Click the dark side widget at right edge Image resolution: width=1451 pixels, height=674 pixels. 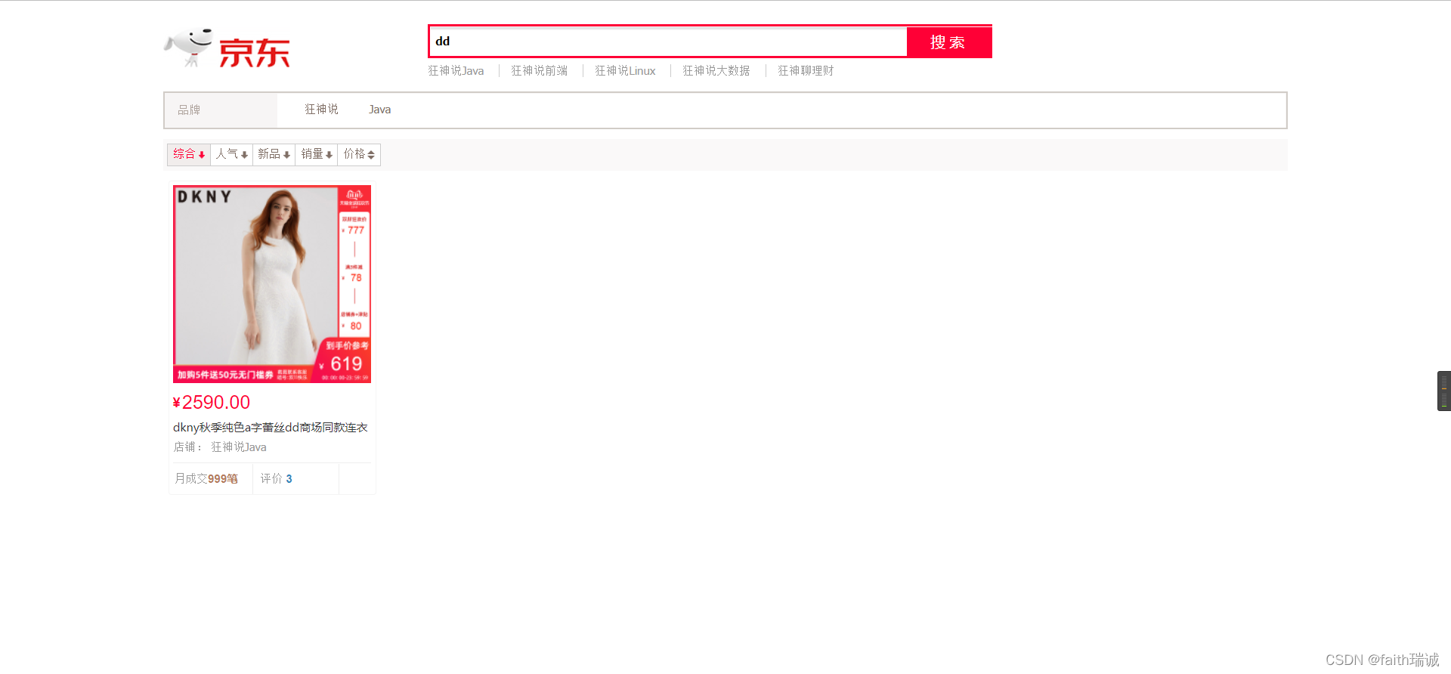click(1443, 391)
